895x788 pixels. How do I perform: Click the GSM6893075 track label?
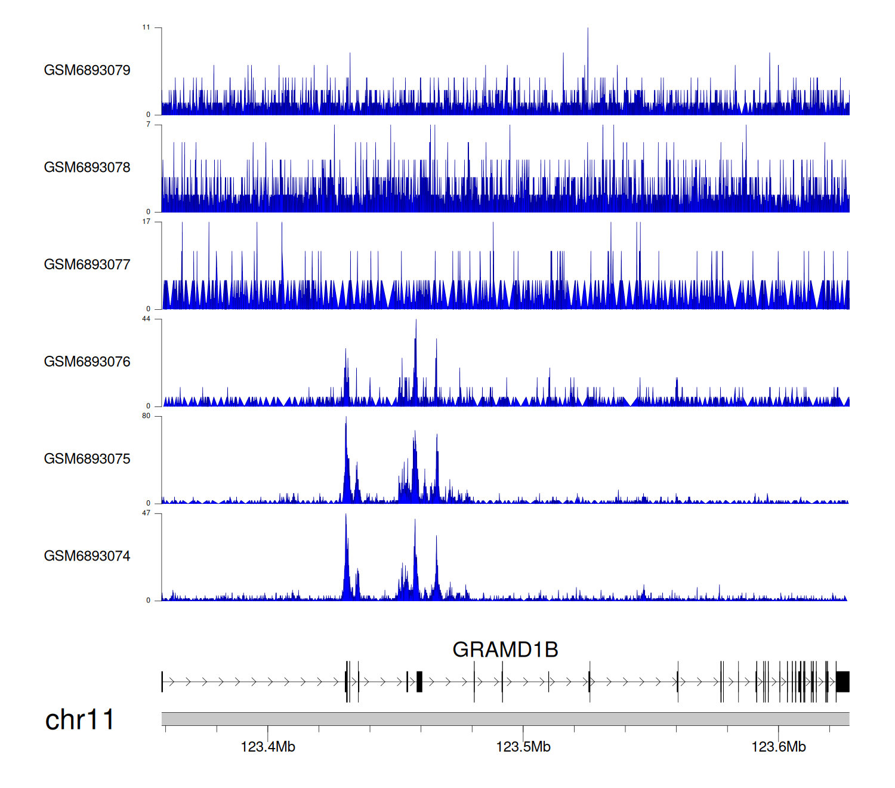coord(87,459)
